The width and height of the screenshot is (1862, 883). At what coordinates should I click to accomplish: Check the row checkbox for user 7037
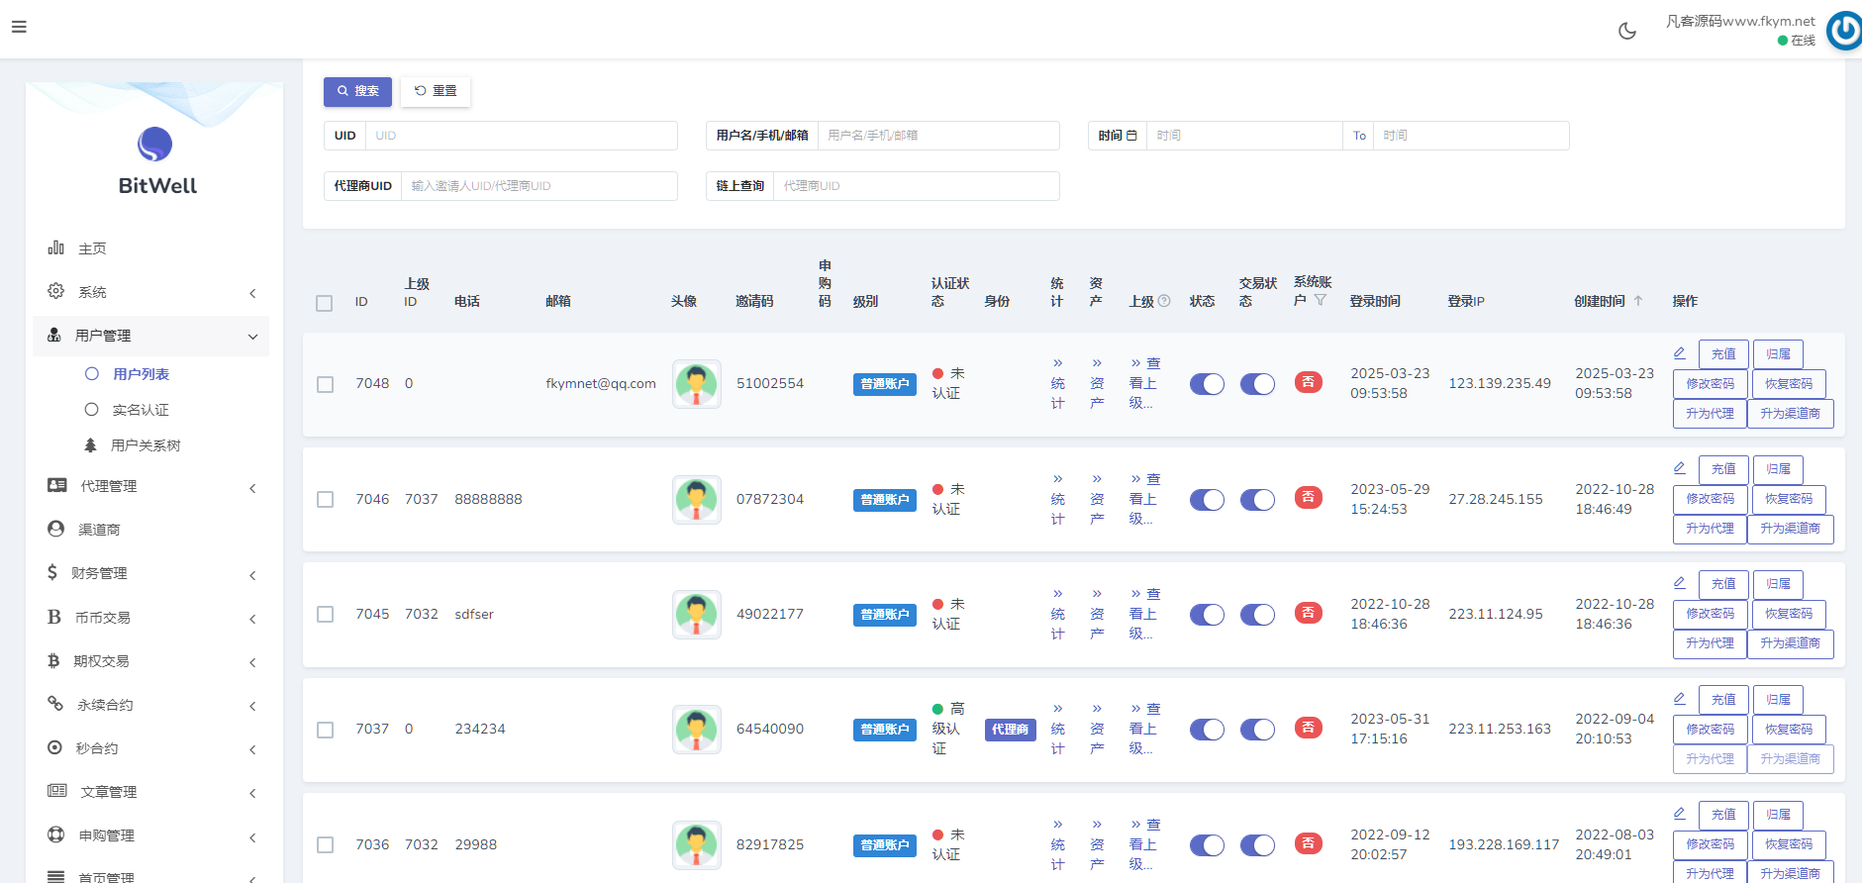coord(325,730)
